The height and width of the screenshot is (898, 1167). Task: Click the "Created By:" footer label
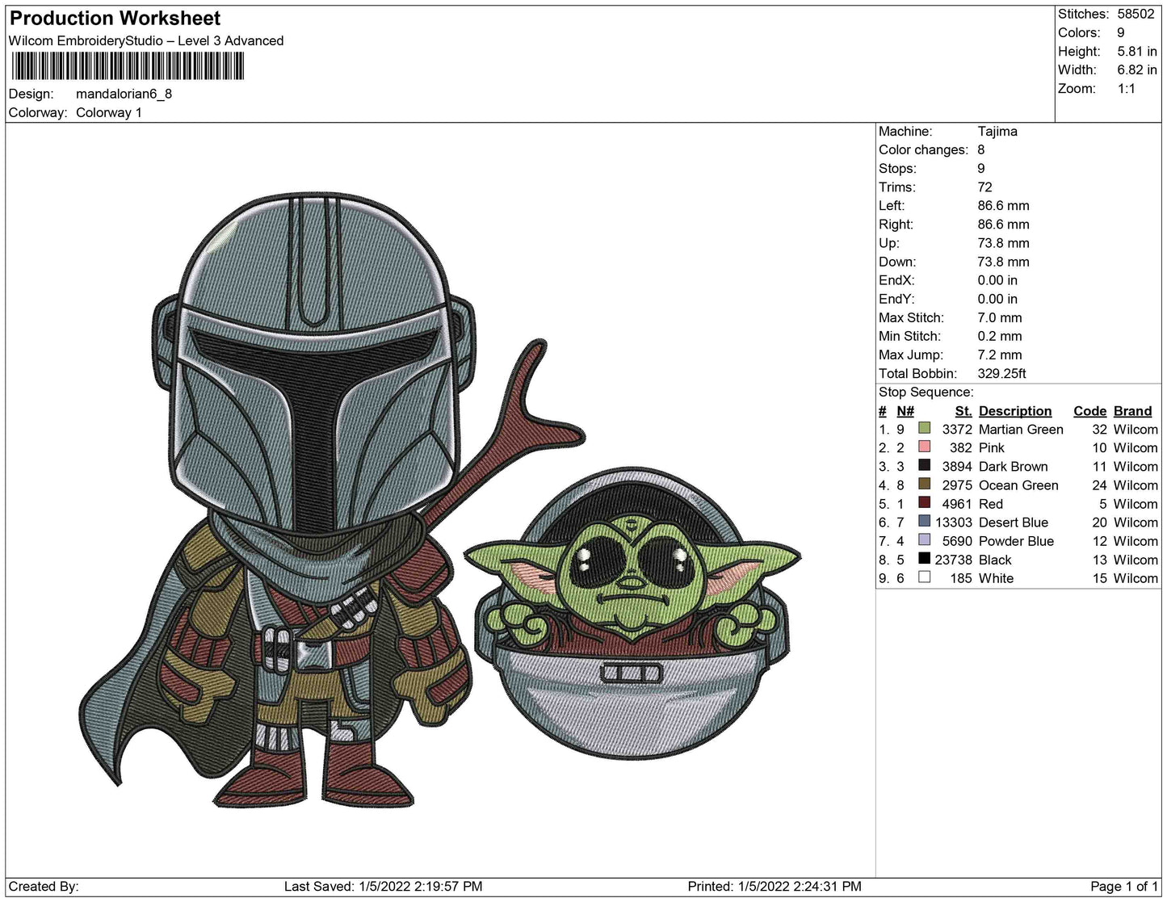click(x=44, y=887)
